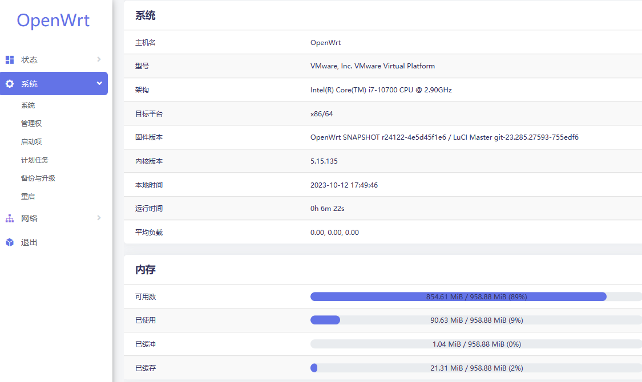
Task: Click the 已缓存 memory row label
Action: (x=146, y=368)
